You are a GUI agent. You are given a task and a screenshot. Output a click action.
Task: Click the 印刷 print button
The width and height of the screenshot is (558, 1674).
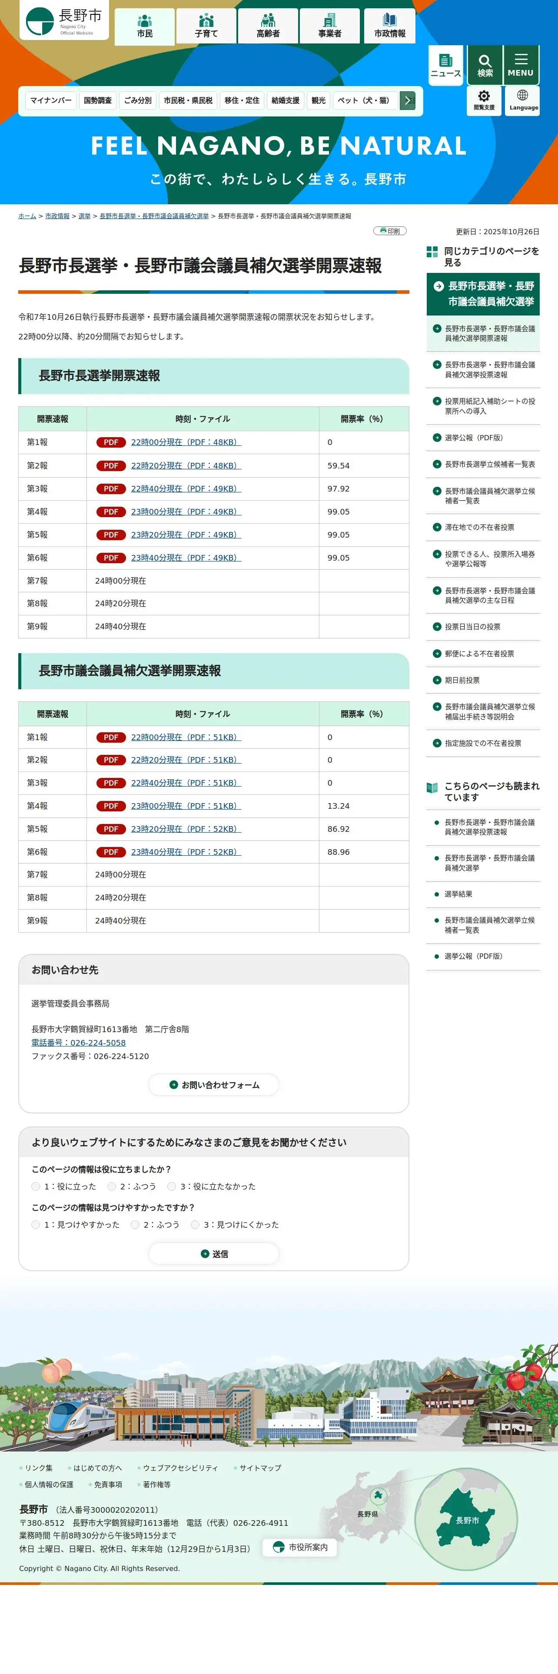(x=390, y=231)
